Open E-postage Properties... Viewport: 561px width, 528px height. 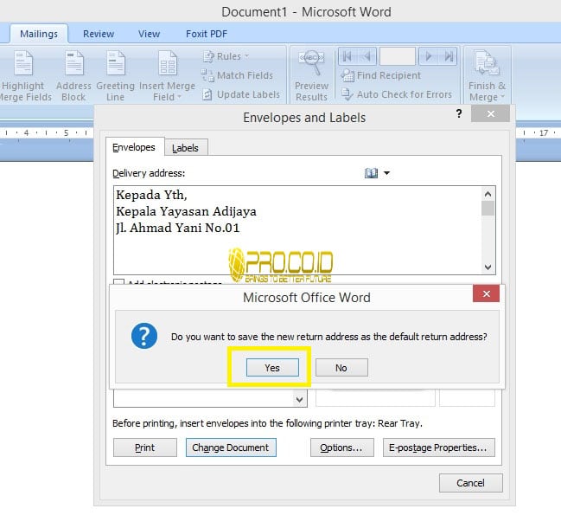click(x=439, y=448)
